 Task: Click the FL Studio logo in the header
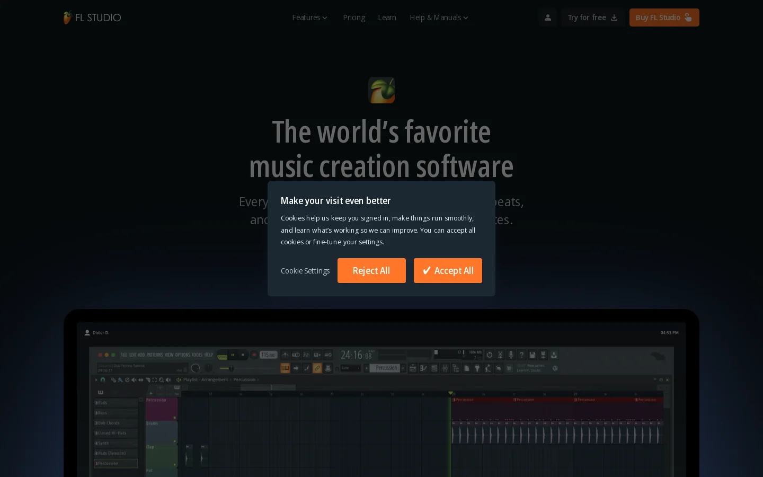tap(92, 17)
